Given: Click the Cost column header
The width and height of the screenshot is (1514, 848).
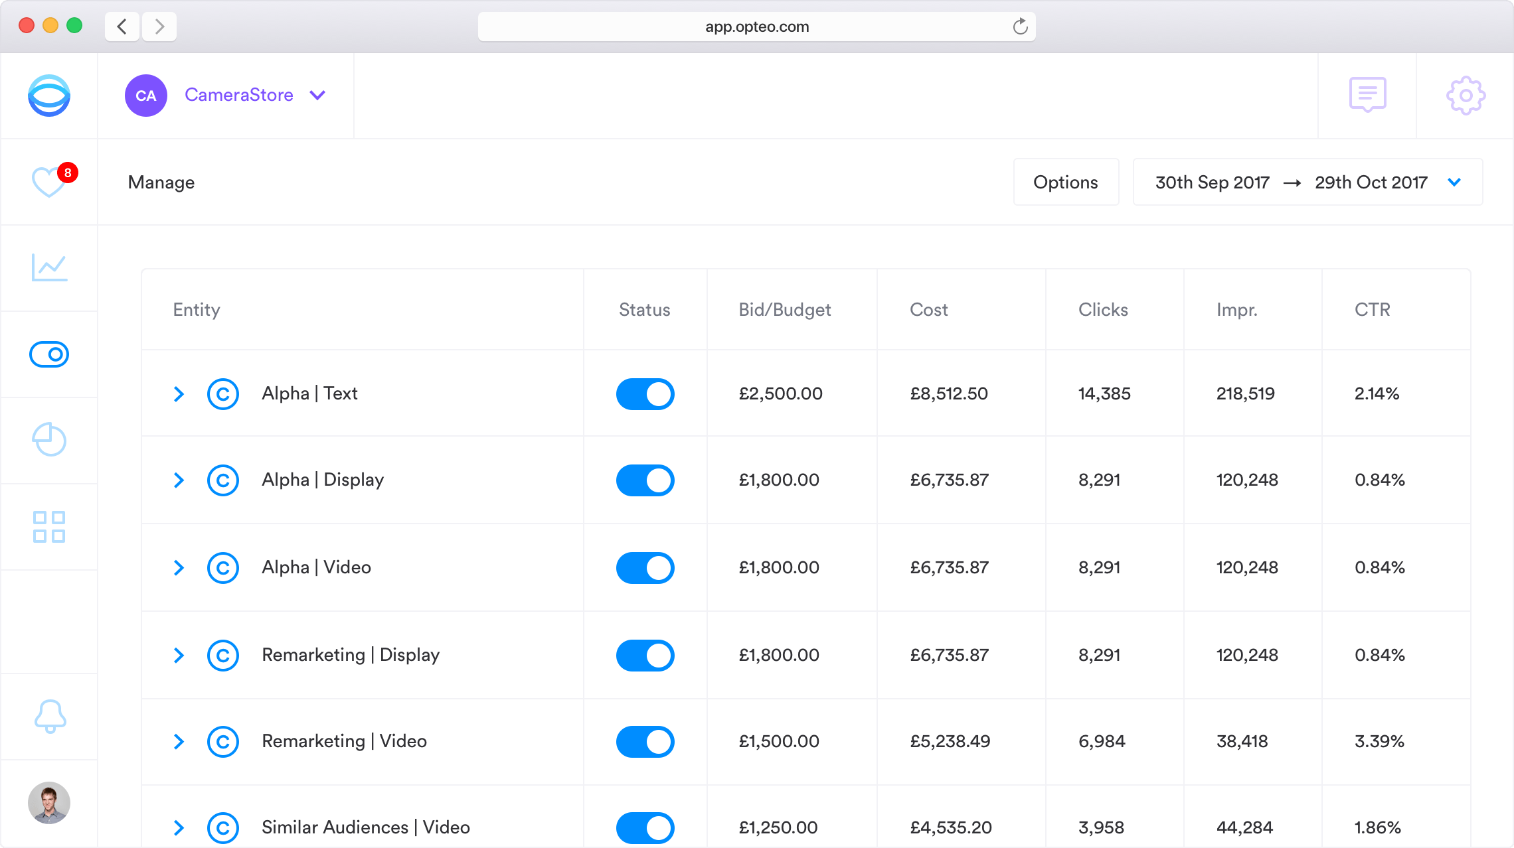Looking at the screenshot, I should [928, 310].
